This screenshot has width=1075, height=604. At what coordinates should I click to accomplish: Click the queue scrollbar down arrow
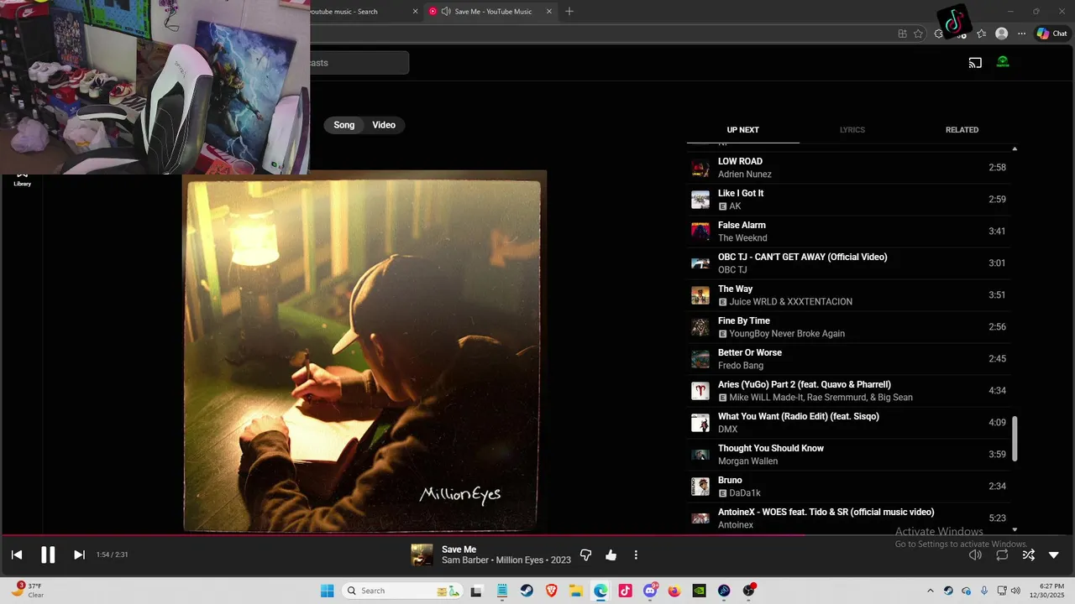1015,529
